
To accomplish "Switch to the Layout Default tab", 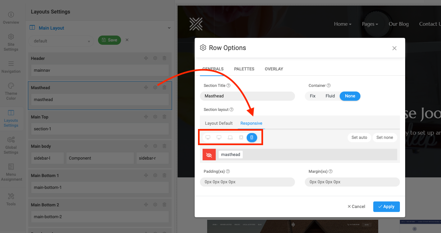I will (219, 123).
